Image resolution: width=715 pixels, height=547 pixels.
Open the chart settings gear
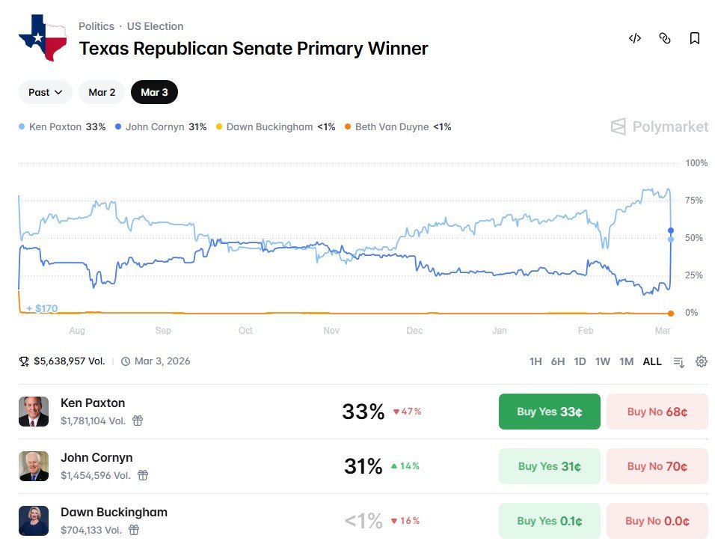[701, 361]
